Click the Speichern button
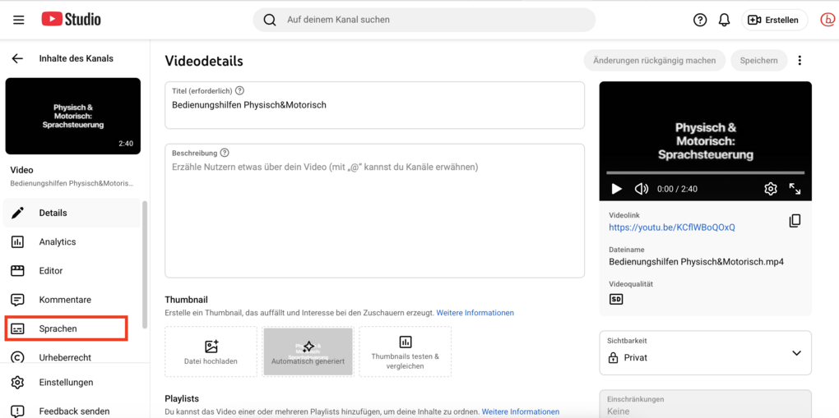The width and height of the screenshot is (839, 418). [758, 60]
